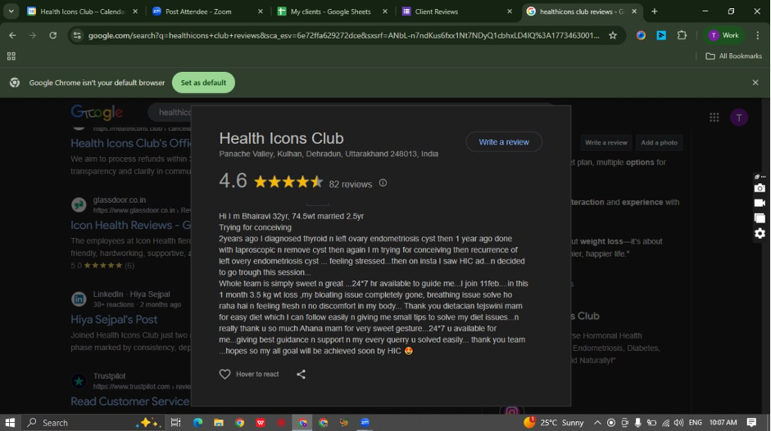
Task: Open the colorful circle extension icon
Action: tap(641, 35)
